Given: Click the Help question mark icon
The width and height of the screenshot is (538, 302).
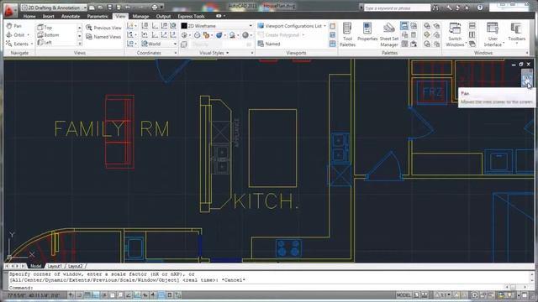Looking at the screenshot, I should (480, 8).
